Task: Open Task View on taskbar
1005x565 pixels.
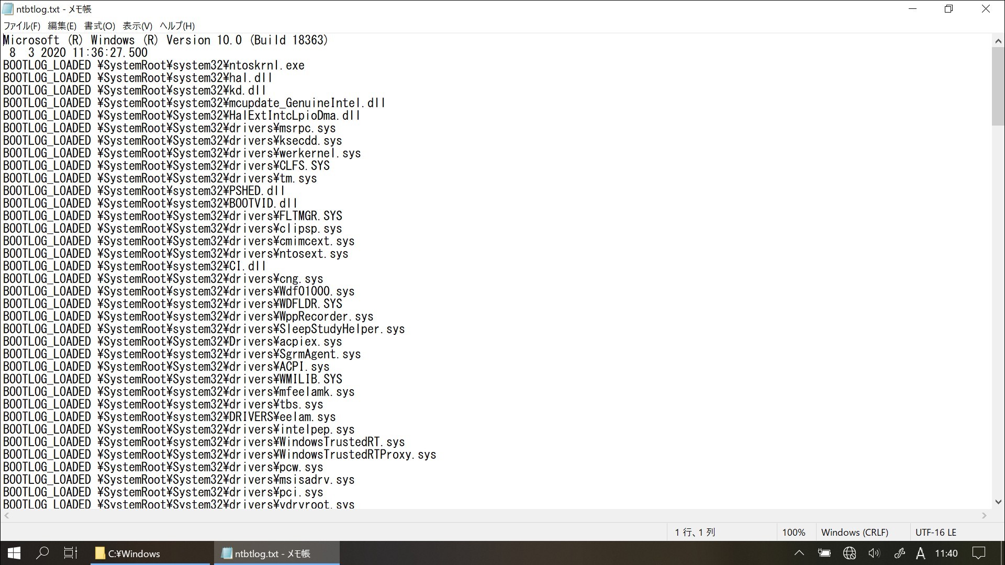Action: (70, 553)
